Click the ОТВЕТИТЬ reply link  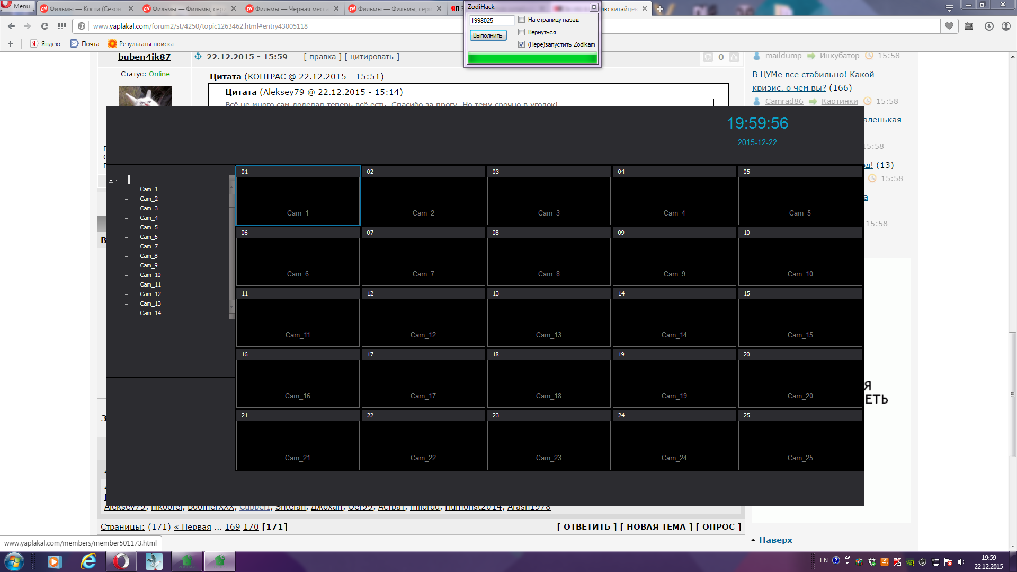coord(587,526)
